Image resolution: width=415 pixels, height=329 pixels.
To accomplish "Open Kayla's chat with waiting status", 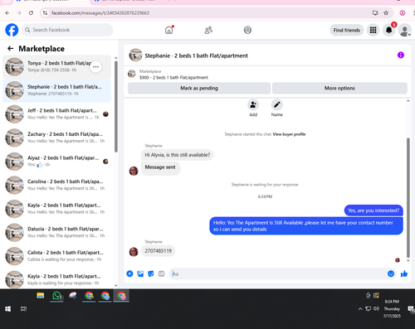I will point(56,279).
